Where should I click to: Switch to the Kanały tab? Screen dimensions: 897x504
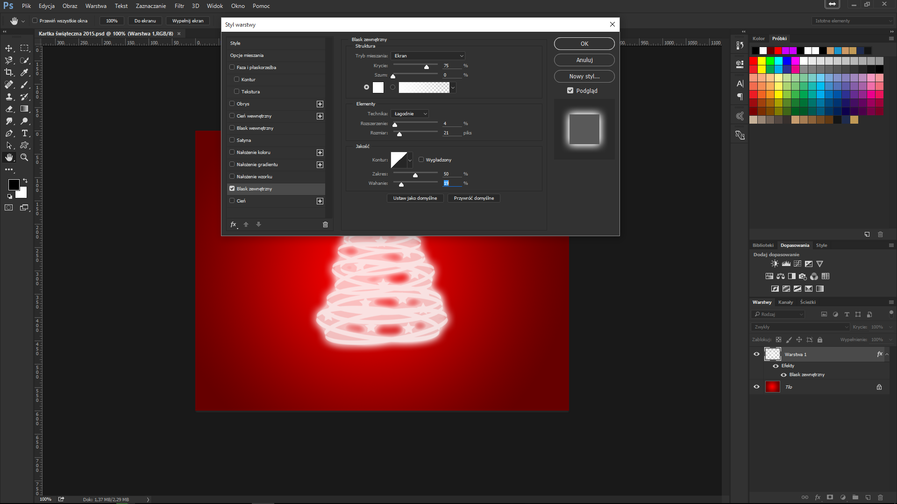[785, 302]
